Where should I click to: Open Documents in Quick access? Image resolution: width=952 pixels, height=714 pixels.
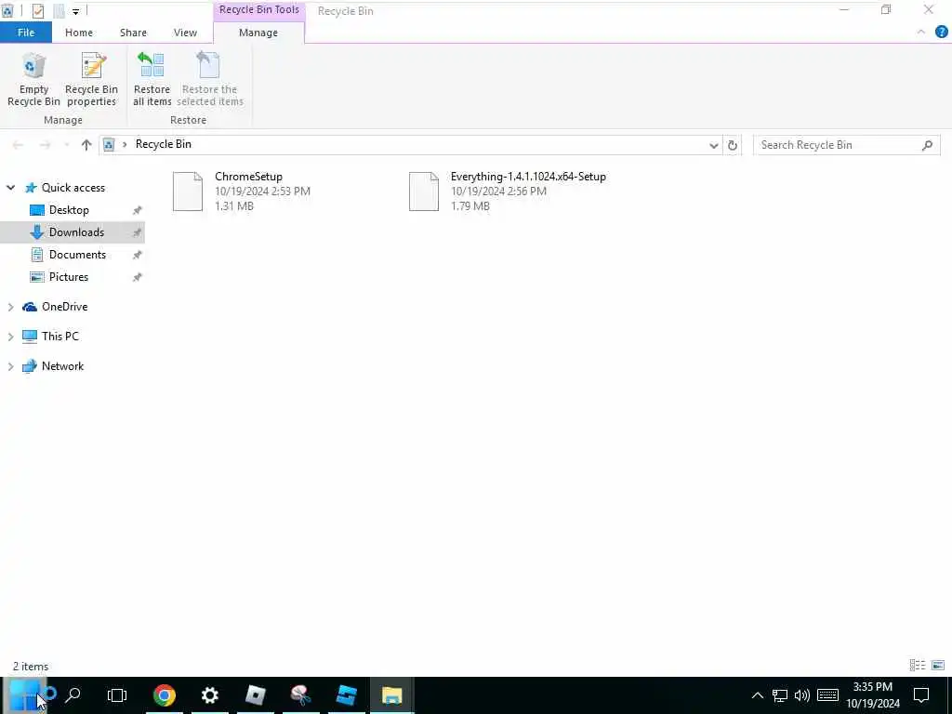click(x=77, y=255)
